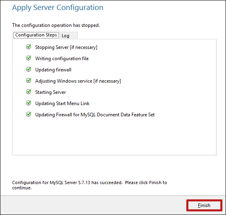Click the checkmark beside Adjusting Windows service
The image size is (226, 215).
point(28,81)
